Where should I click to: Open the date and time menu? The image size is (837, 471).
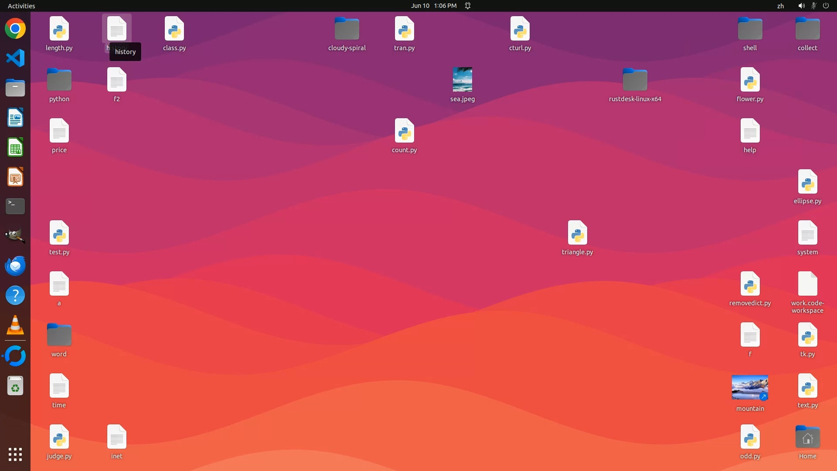coord(433,6)
